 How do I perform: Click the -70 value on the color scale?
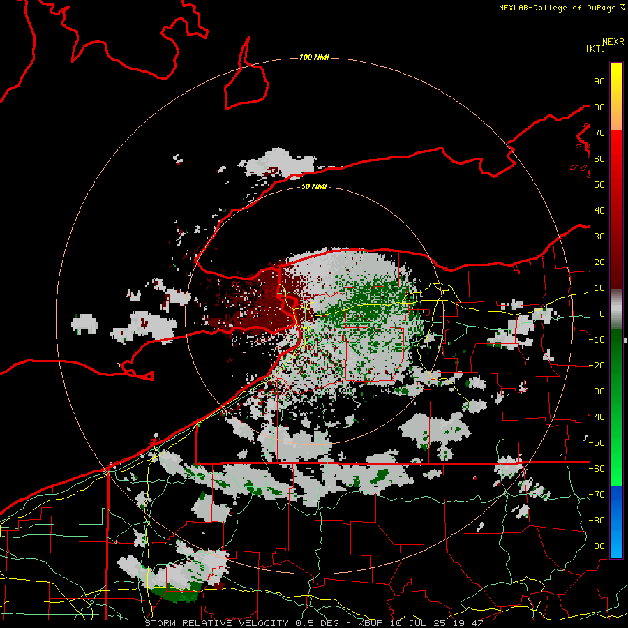pyautogui.click(x=597, y=495)
